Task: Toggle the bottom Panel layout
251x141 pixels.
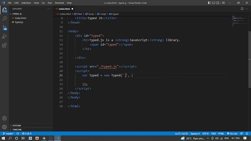Action: point(213,3)
